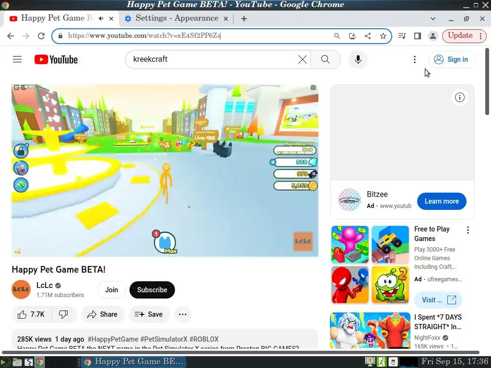Viewport: 491px width, 368px height.
Task: Clear the kreekcraft search text
Action: coord(302,59)
